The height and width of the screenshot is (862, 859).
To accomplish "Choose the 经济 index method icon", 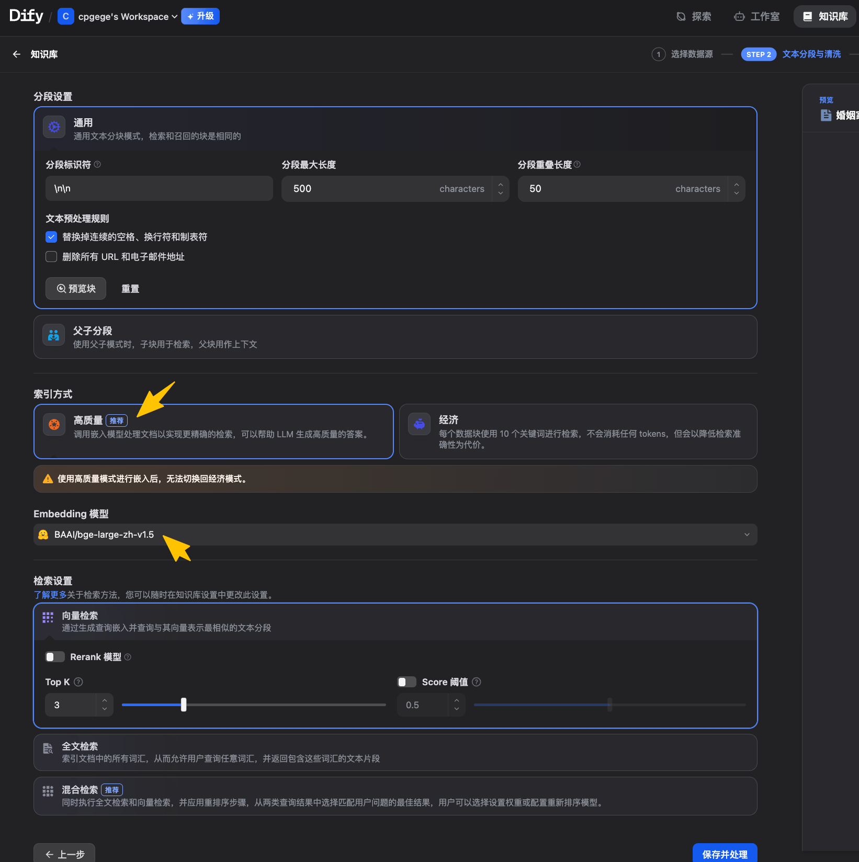I will pyautogui.click(x=419, y=424).
